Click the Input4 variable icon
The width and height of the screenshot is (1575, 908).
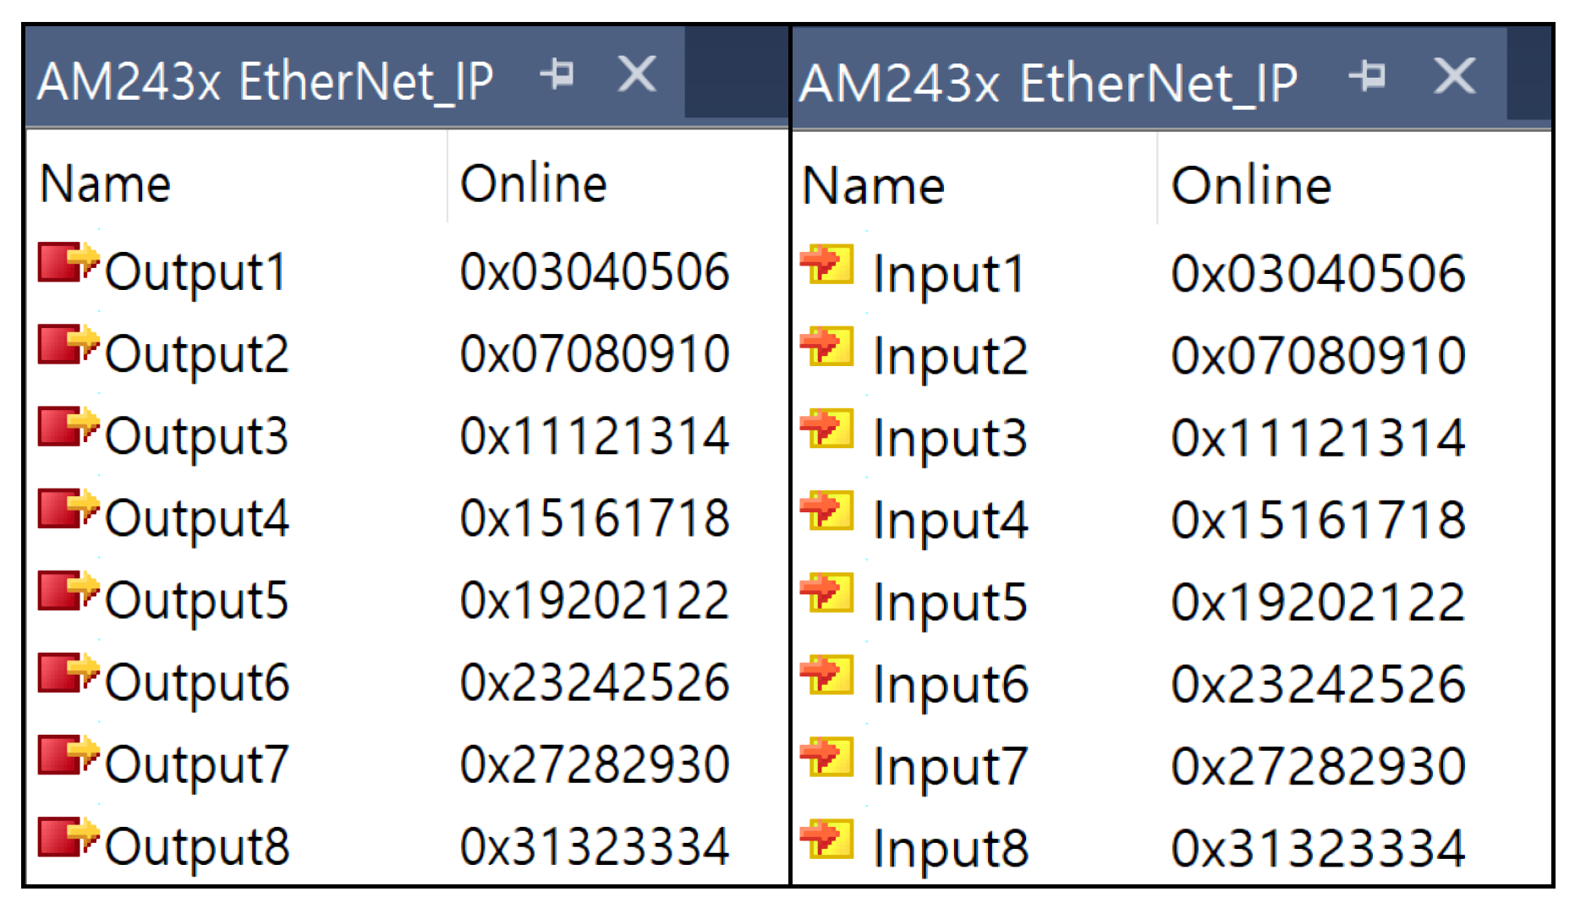pos(827,511)
